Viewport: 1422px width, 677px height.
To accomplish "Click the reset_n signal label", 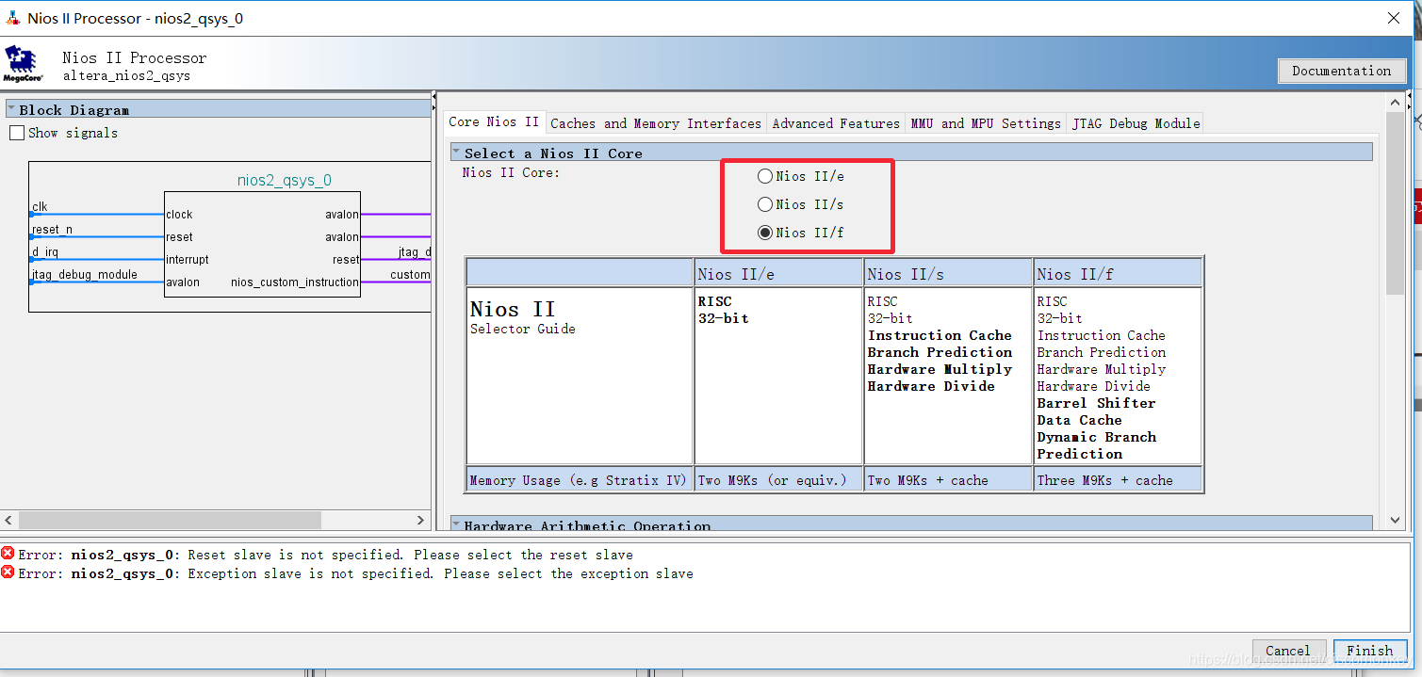I will point(52,230).
